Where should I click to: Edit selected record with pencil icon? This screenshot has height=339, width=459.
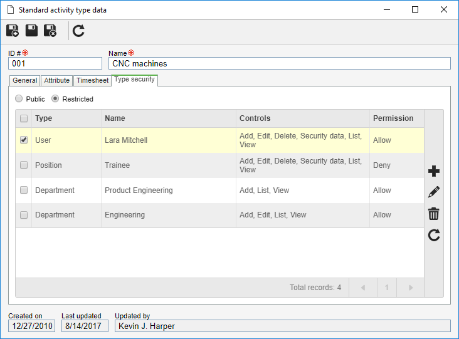click(433, 192)
